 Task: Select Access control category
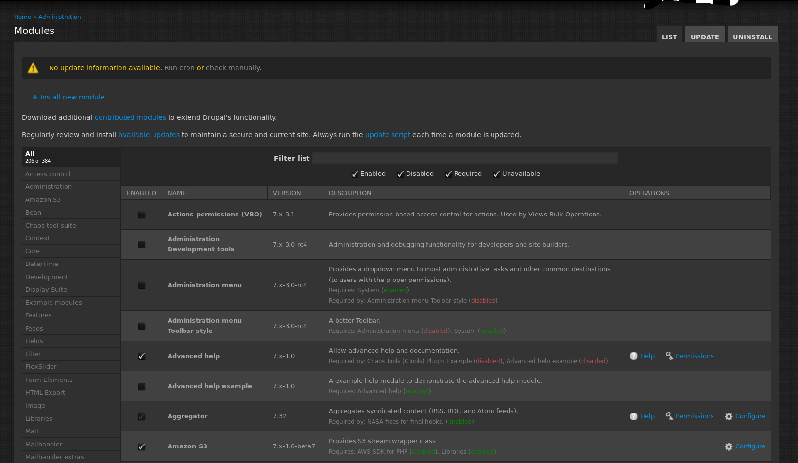(x=71, y=174)
